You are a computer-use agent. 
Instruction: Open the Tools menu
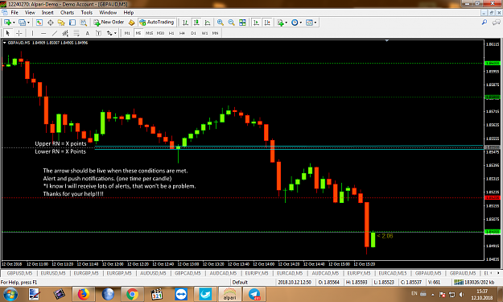click(87, 13)
